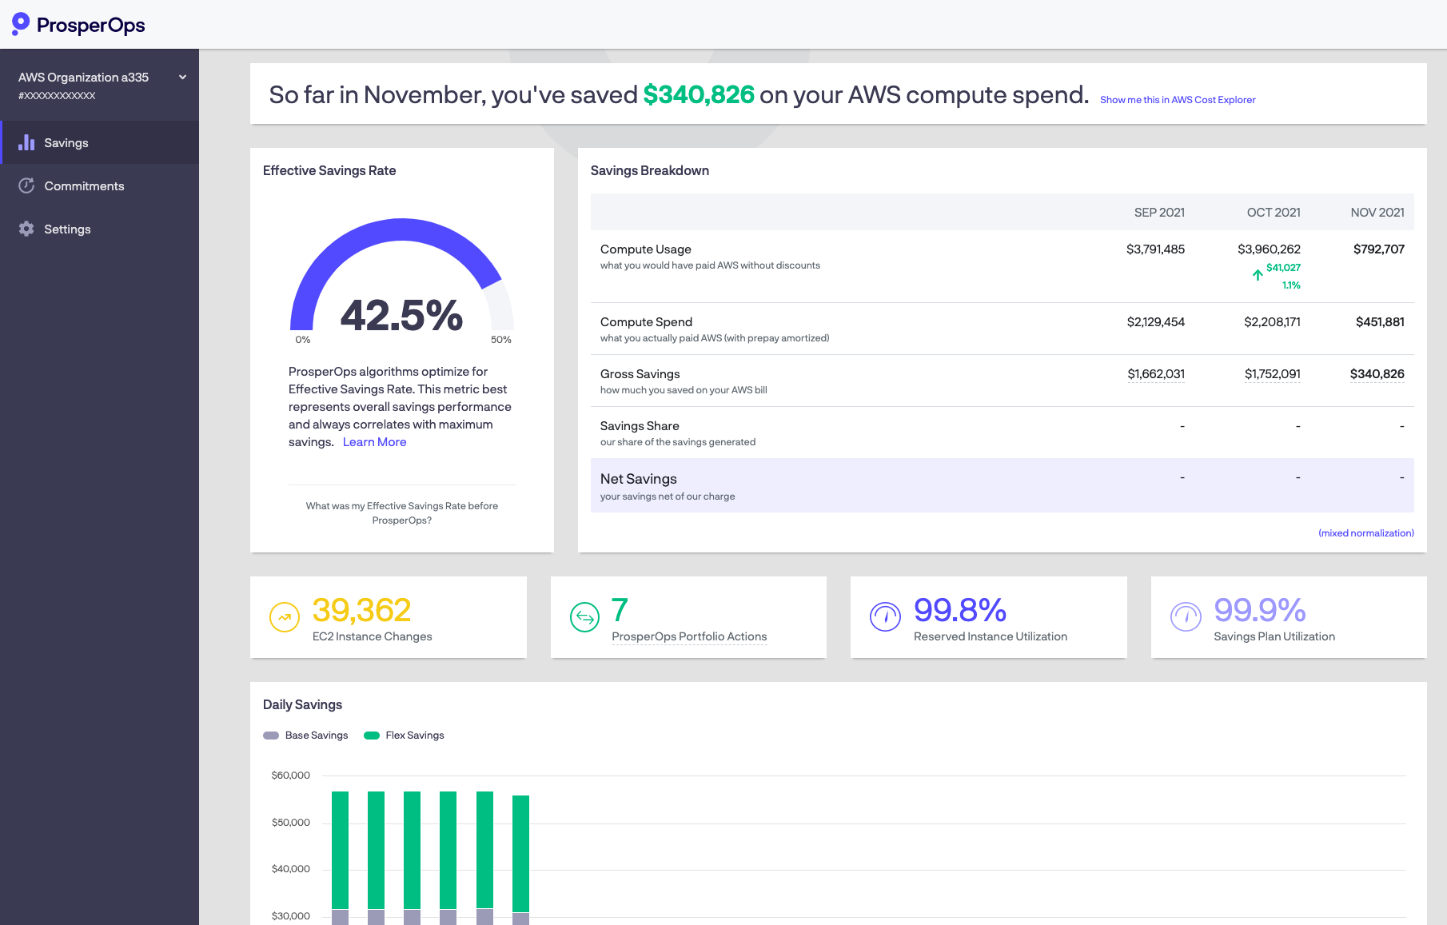
Task: Open the mixed normalization link
Action: click(x=1365, y=532)
